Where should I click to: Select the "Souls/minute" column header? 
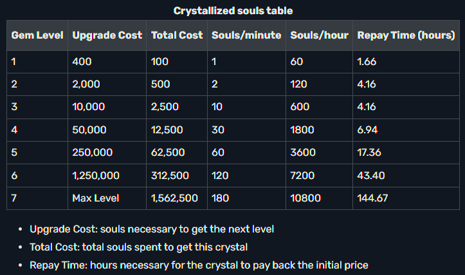[x=246, y=35]
